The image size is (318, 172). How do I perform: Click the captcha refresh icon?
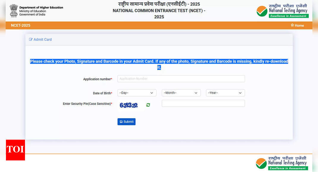pyautogui.click(x=148, y=105)
